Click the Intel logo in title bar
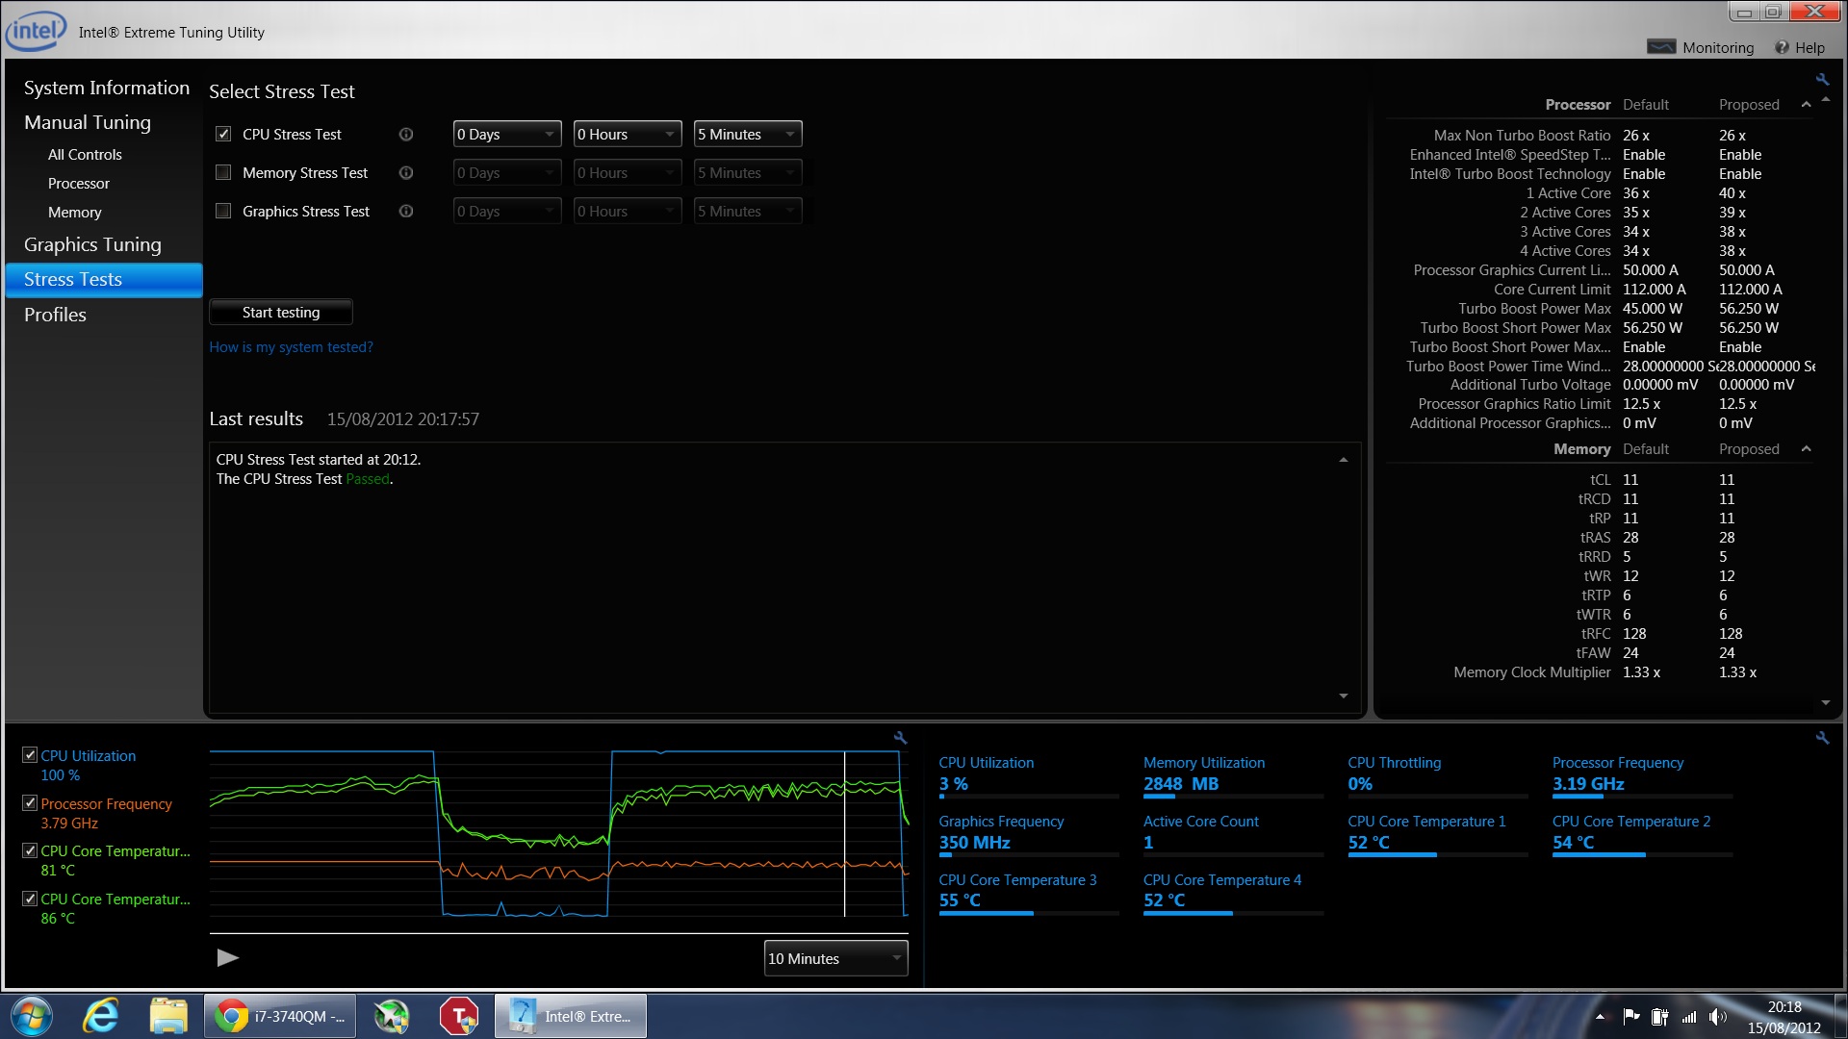 pos(36,31)
